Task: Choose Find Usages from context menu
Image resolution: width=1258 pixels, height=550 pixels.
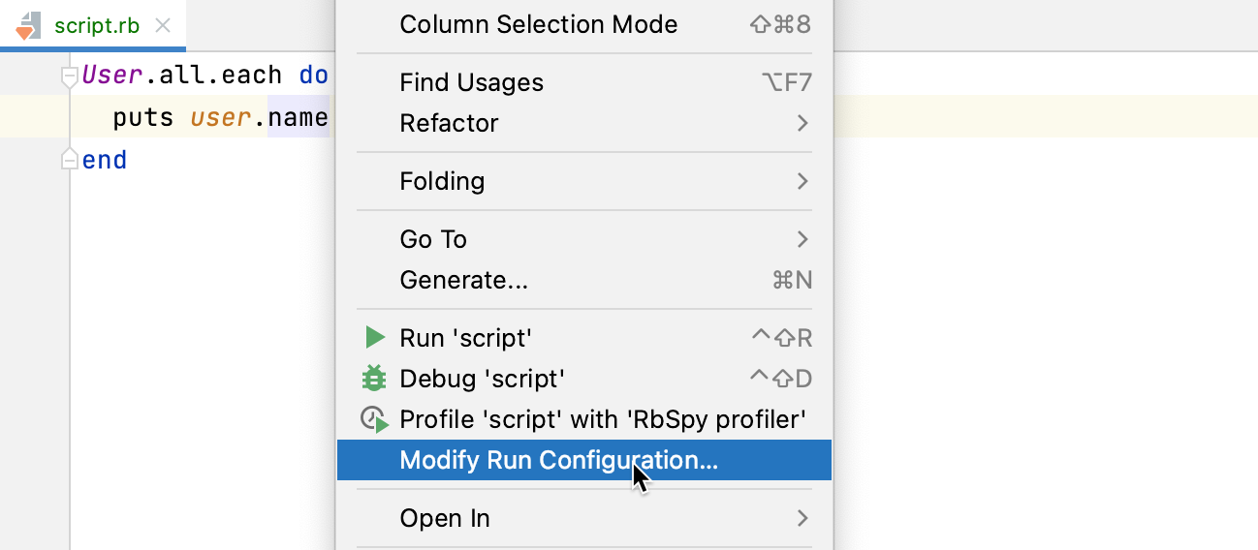Action: click(471, 82)
